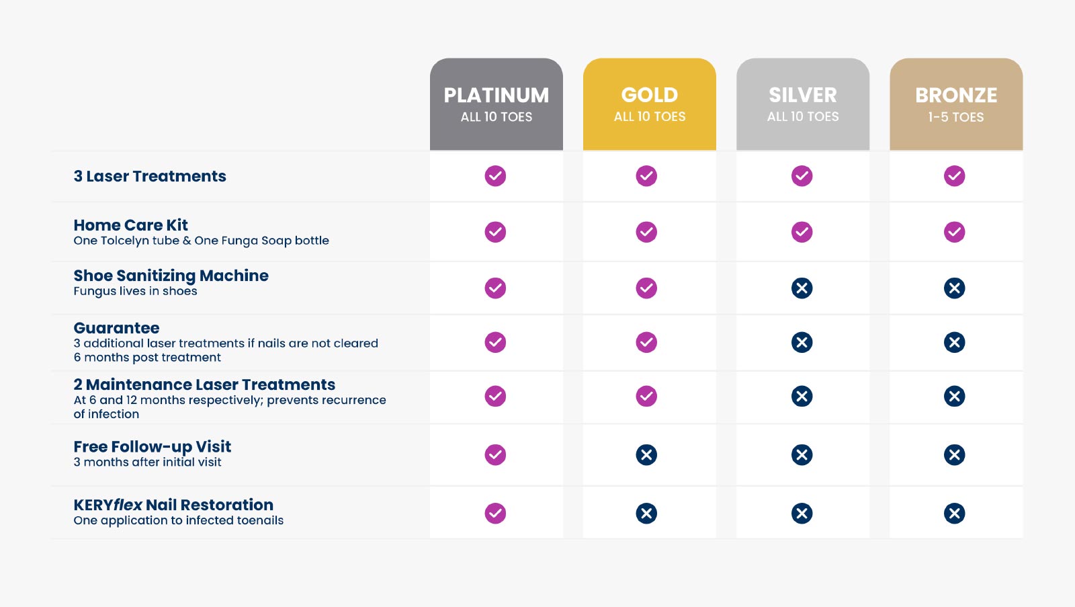Click the Shoe Sanitizing Machine feature title

click(171, 276)
